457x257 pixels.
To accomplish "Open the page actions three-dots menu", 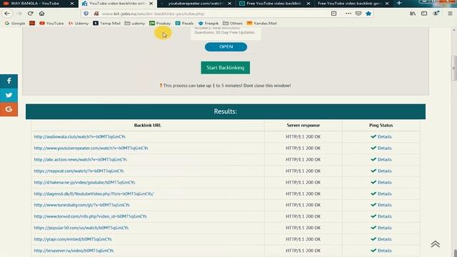I will [x=348, y=14].
